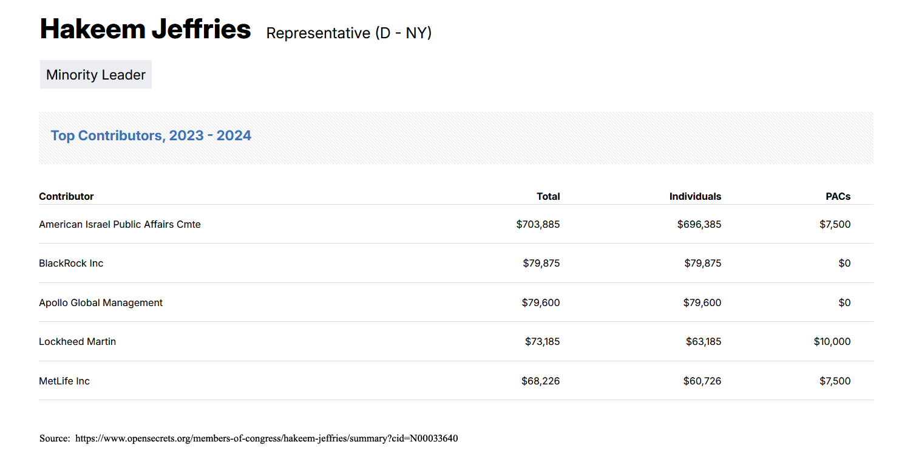The image size is (916, 467).
Task: Open the opensecrets.org source URL
Action: [266, 438]
